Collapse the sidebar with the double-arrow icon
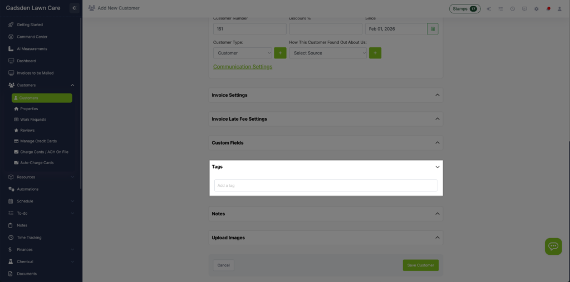Viewport: 570px width, 282px height. click(75, 8)
